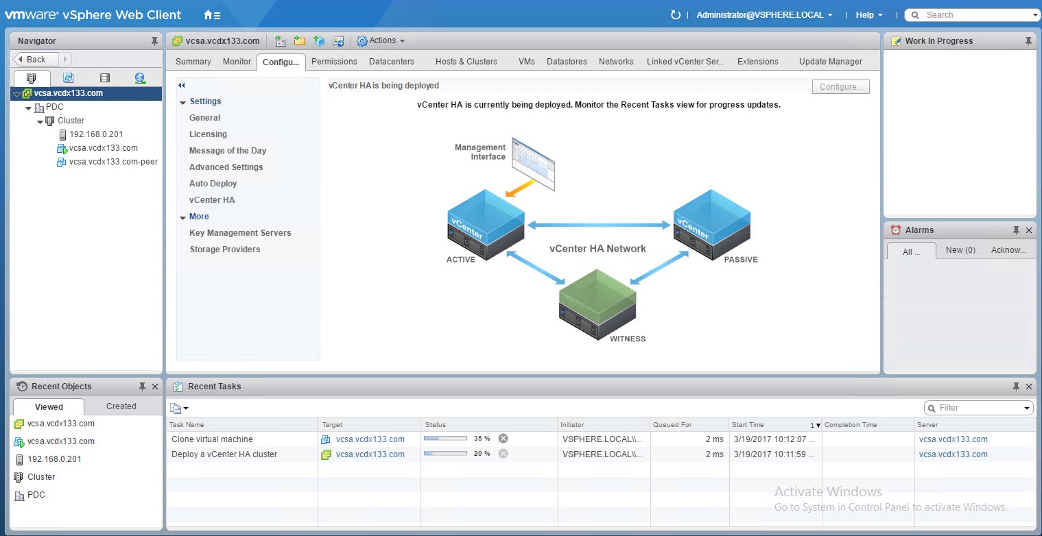Open the Actions dropdown menu
This screenshot has width=1042, height=536.
pos(381,41)
